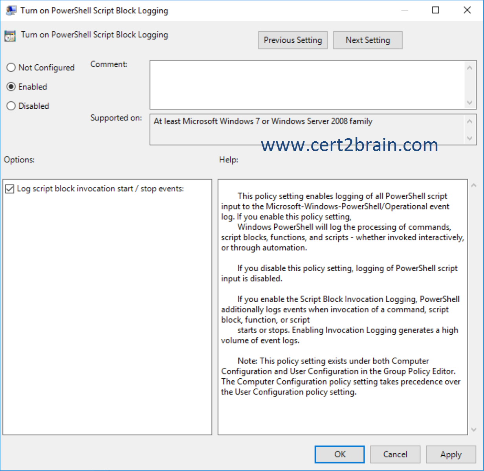Click the Comment box scroll up arrow
The image size is (484, 471).
click(470, 68)
